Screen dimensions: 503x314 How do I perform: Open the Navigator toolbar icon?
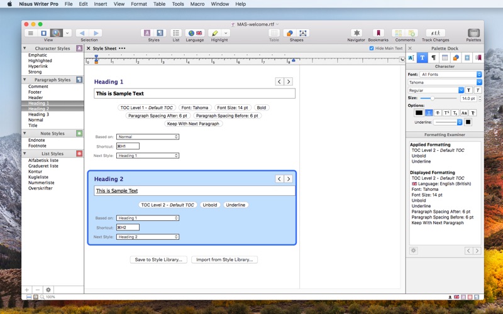[357, 33]
